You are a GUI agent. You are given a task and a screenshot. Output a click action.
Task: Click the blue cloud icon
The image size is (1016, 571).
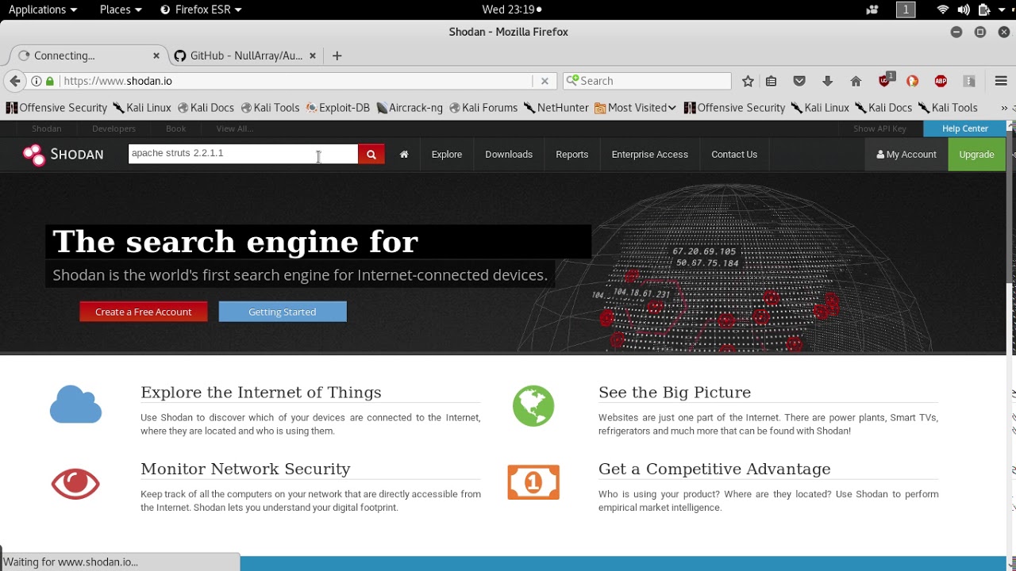pos(75,404)
